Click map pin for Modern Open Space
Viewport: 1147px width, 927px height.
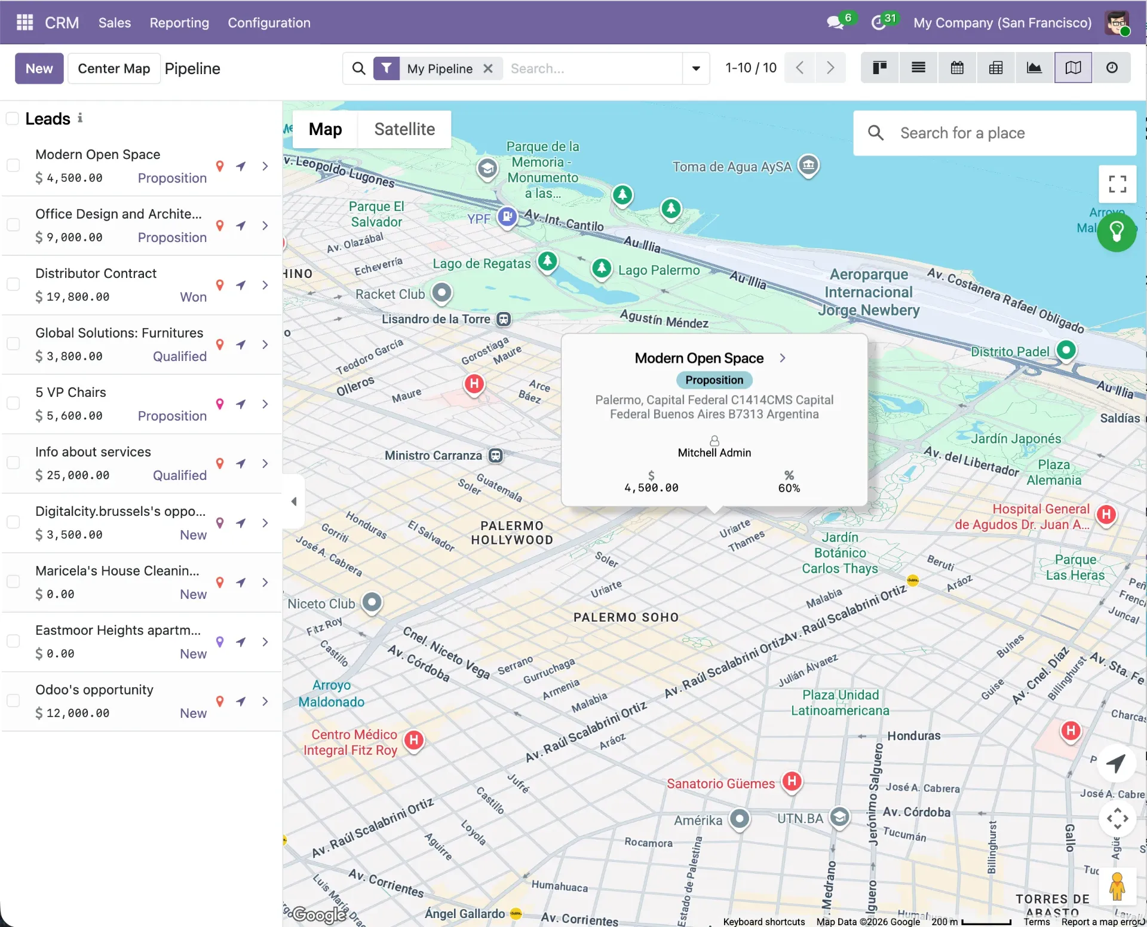coord(220,166)
